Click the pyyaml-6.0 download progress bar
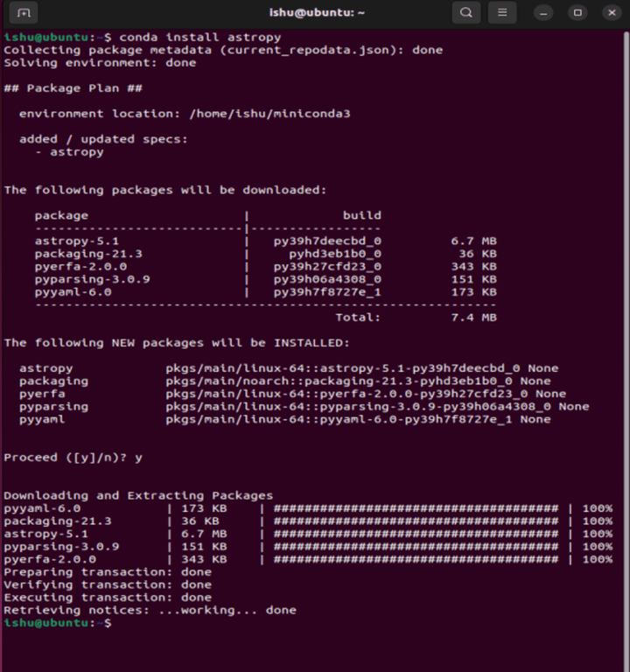The height and width of the screenshot is (672, 630). point(416,508)
